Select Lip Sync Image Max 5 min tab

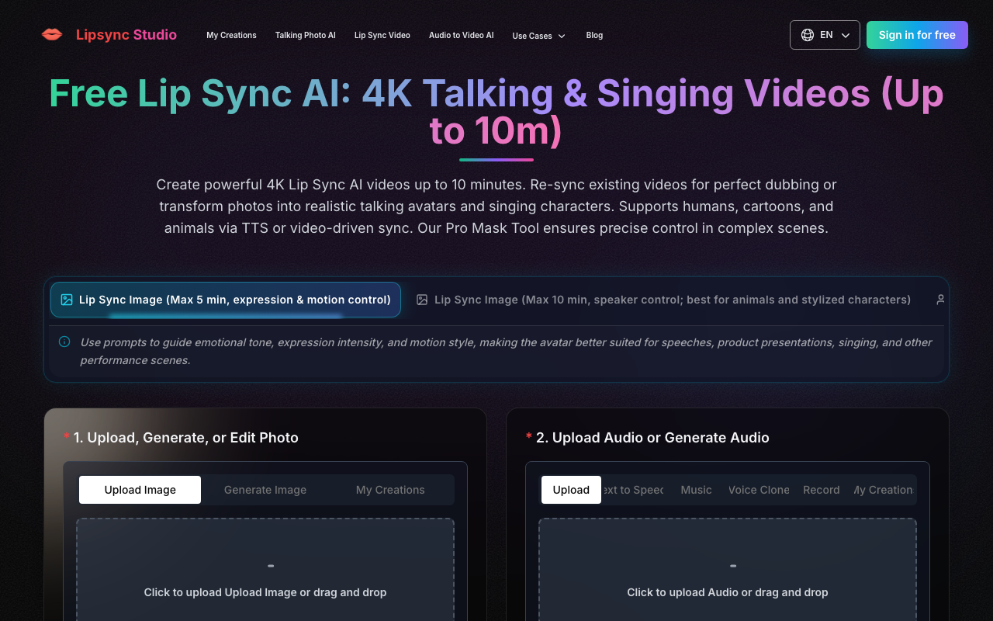[x=226, y=300]
